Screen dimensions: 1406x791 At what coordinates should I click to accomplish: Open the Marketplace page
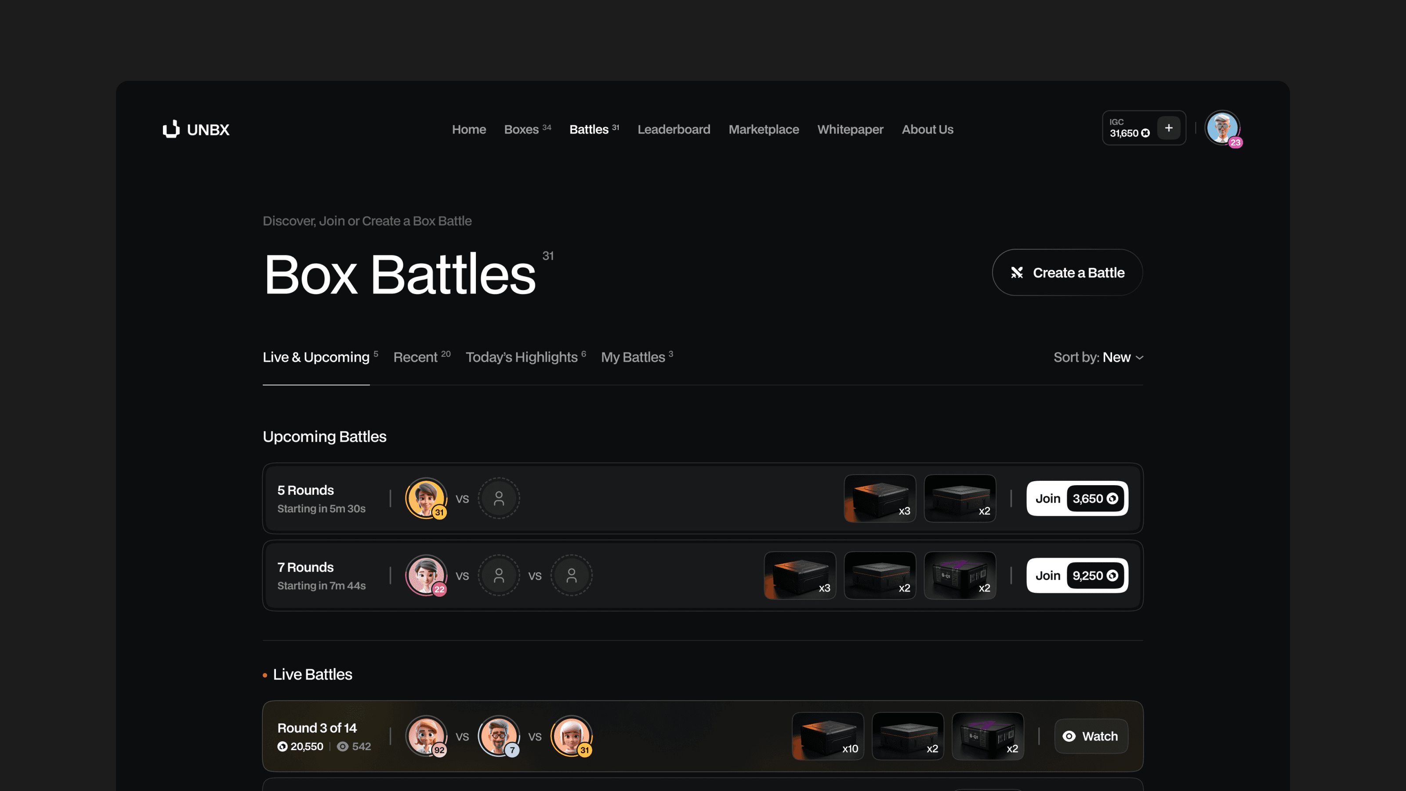(764, 129)
